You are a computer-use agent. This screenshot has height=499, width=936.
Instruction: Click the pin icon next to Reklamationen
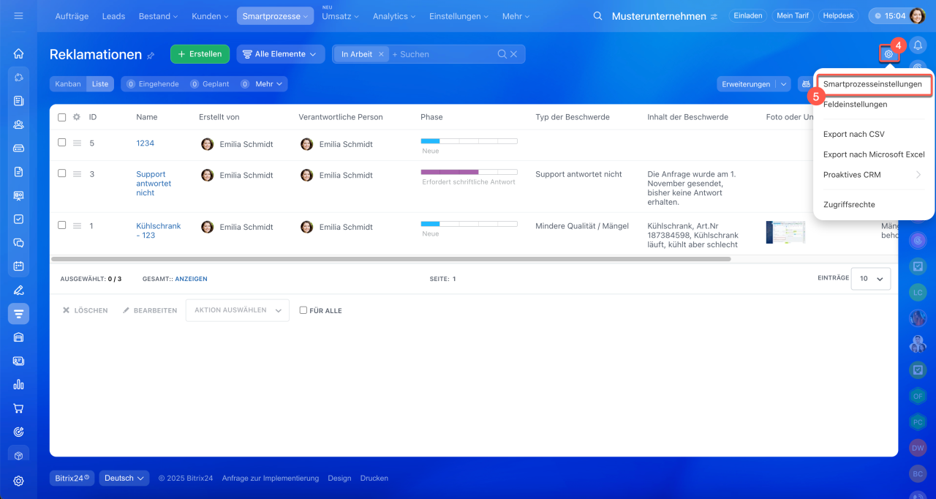pyautogui.click(x=151, y=55)
